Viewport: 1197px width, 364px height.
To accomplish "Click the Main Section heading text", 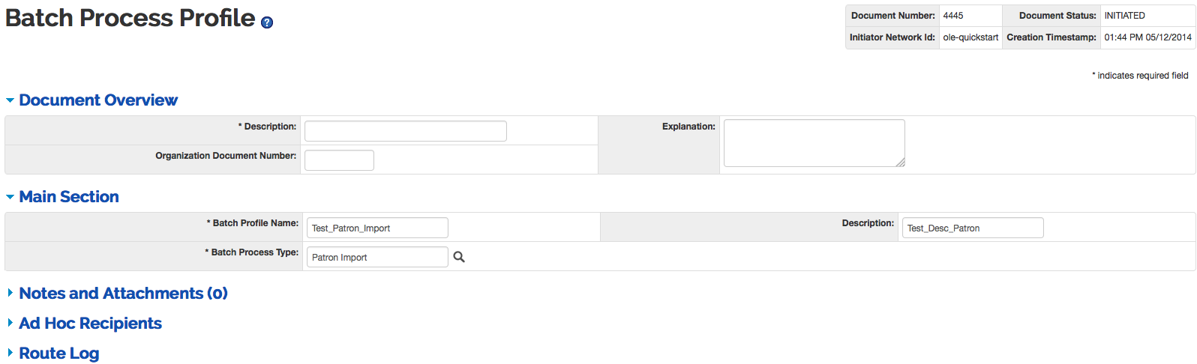I will pos(69,197).
